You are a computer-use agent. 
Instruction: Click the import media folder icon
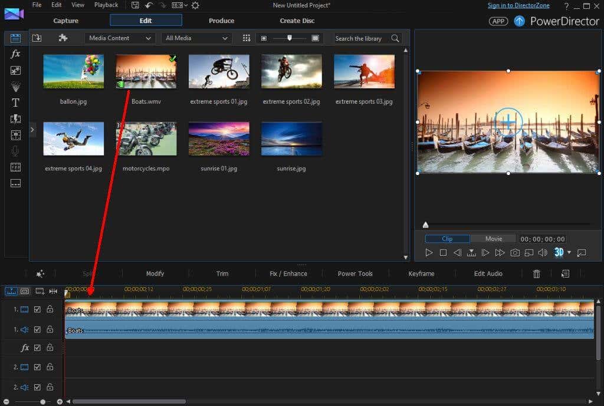[x=37, y=38]
